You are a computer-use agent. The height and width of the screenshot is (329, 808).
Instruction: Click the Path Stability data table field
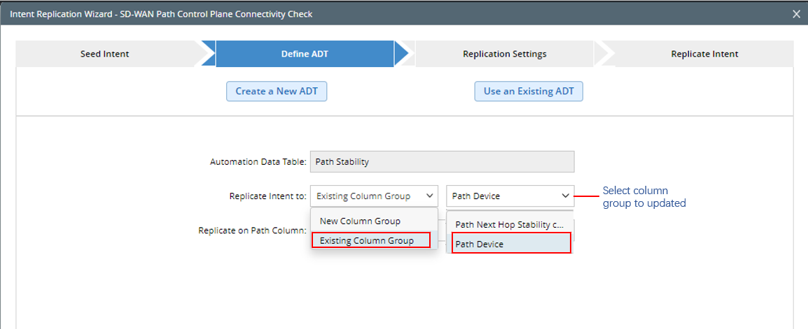pyautogui.click(x=442, y=161)
